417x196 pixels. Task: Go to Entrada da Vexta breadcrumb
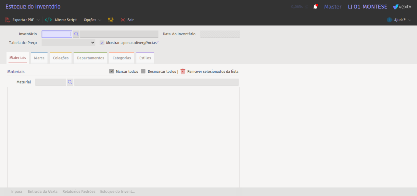(x=43, y=191)
